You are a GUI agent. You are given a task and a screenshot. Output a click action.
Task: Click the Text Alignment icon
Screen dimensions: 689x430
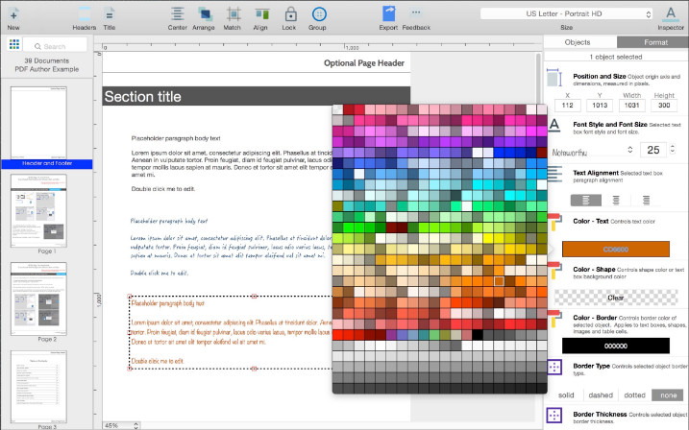(x=554, y=174)
